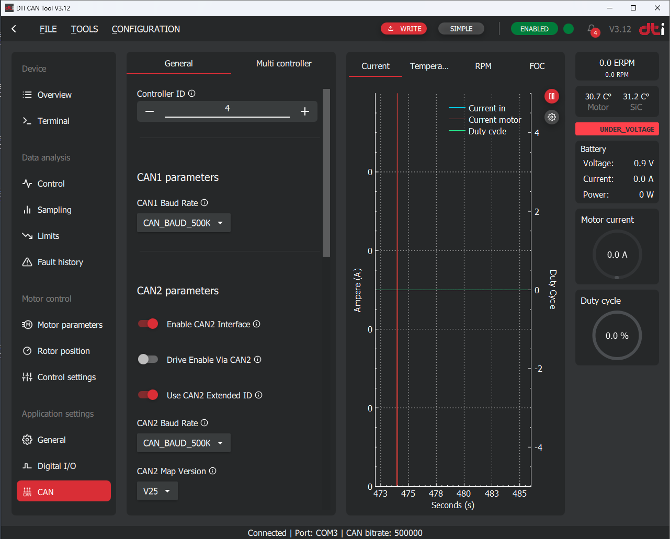Click the Duty cycle gauge
The width and height of the screenshot is (670, 539).
click(617, 336)
